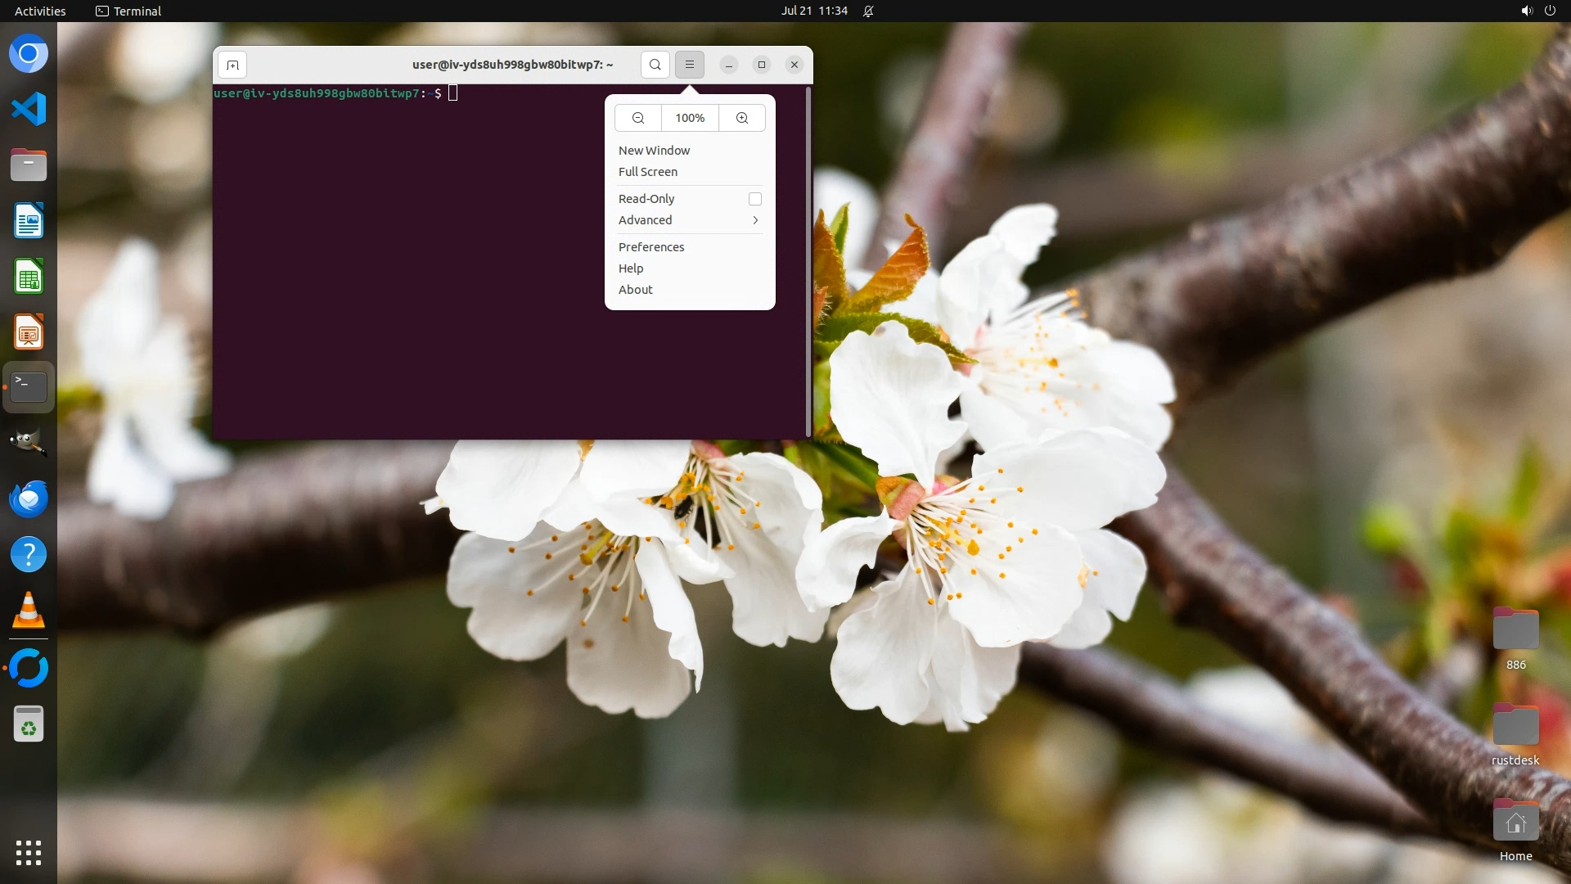Reset zoom via the 100% button
This screenshot has width=1571, height=884.
[x=690, y=118]
